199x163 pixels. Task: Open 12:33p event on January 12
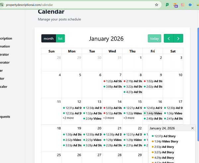(72, 114)
